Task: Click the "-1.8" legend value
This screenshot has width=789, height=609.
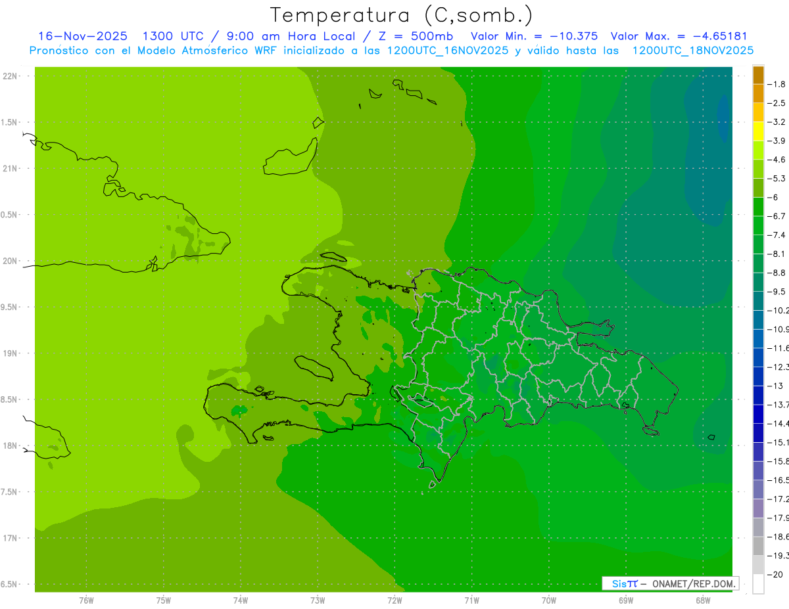Action: (778, 84)
